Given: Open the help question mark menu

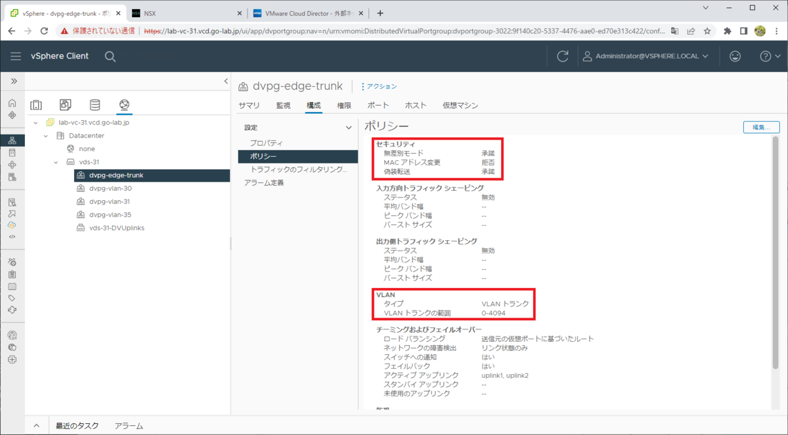Looking at the screenshot, I should coord(769,56).
